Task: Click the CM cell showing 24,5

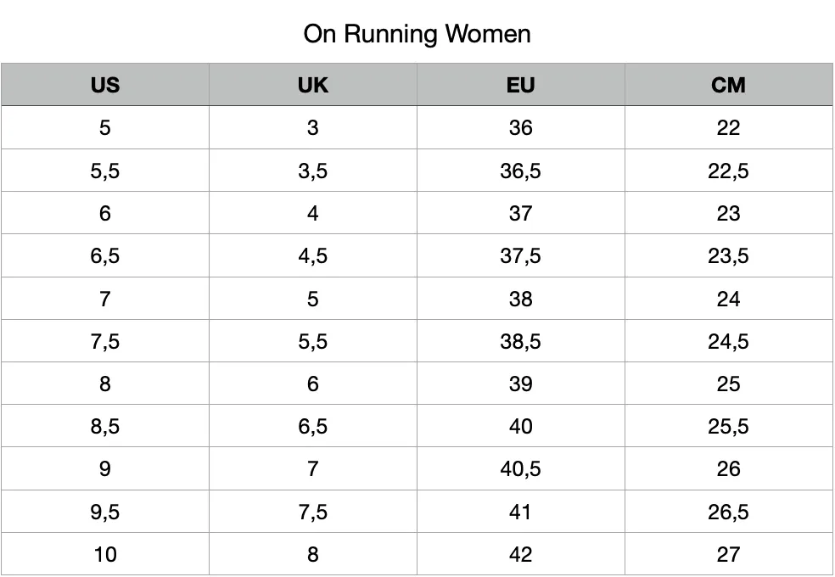Action: 728,341
